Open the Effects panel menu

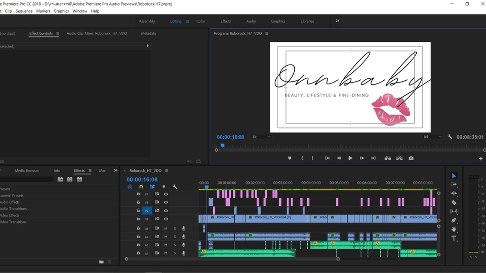[90, 170]
